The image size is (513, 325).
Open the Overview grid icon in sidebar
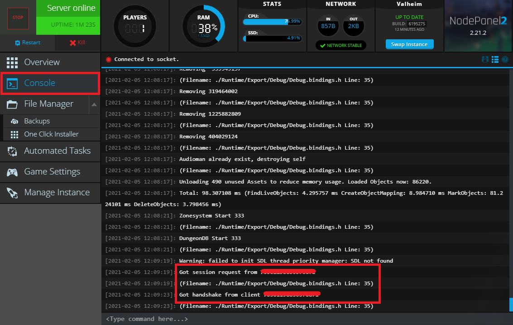click(x=12, y=62)
